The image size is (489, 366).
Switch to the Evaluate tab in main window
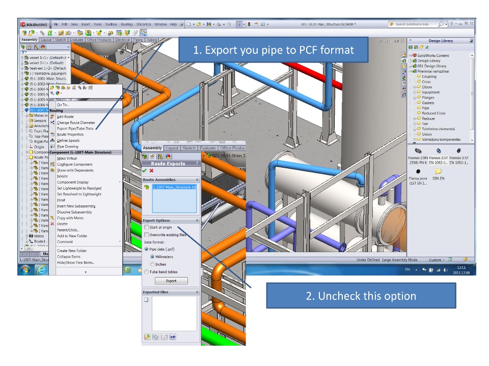[x=76, y=40]
